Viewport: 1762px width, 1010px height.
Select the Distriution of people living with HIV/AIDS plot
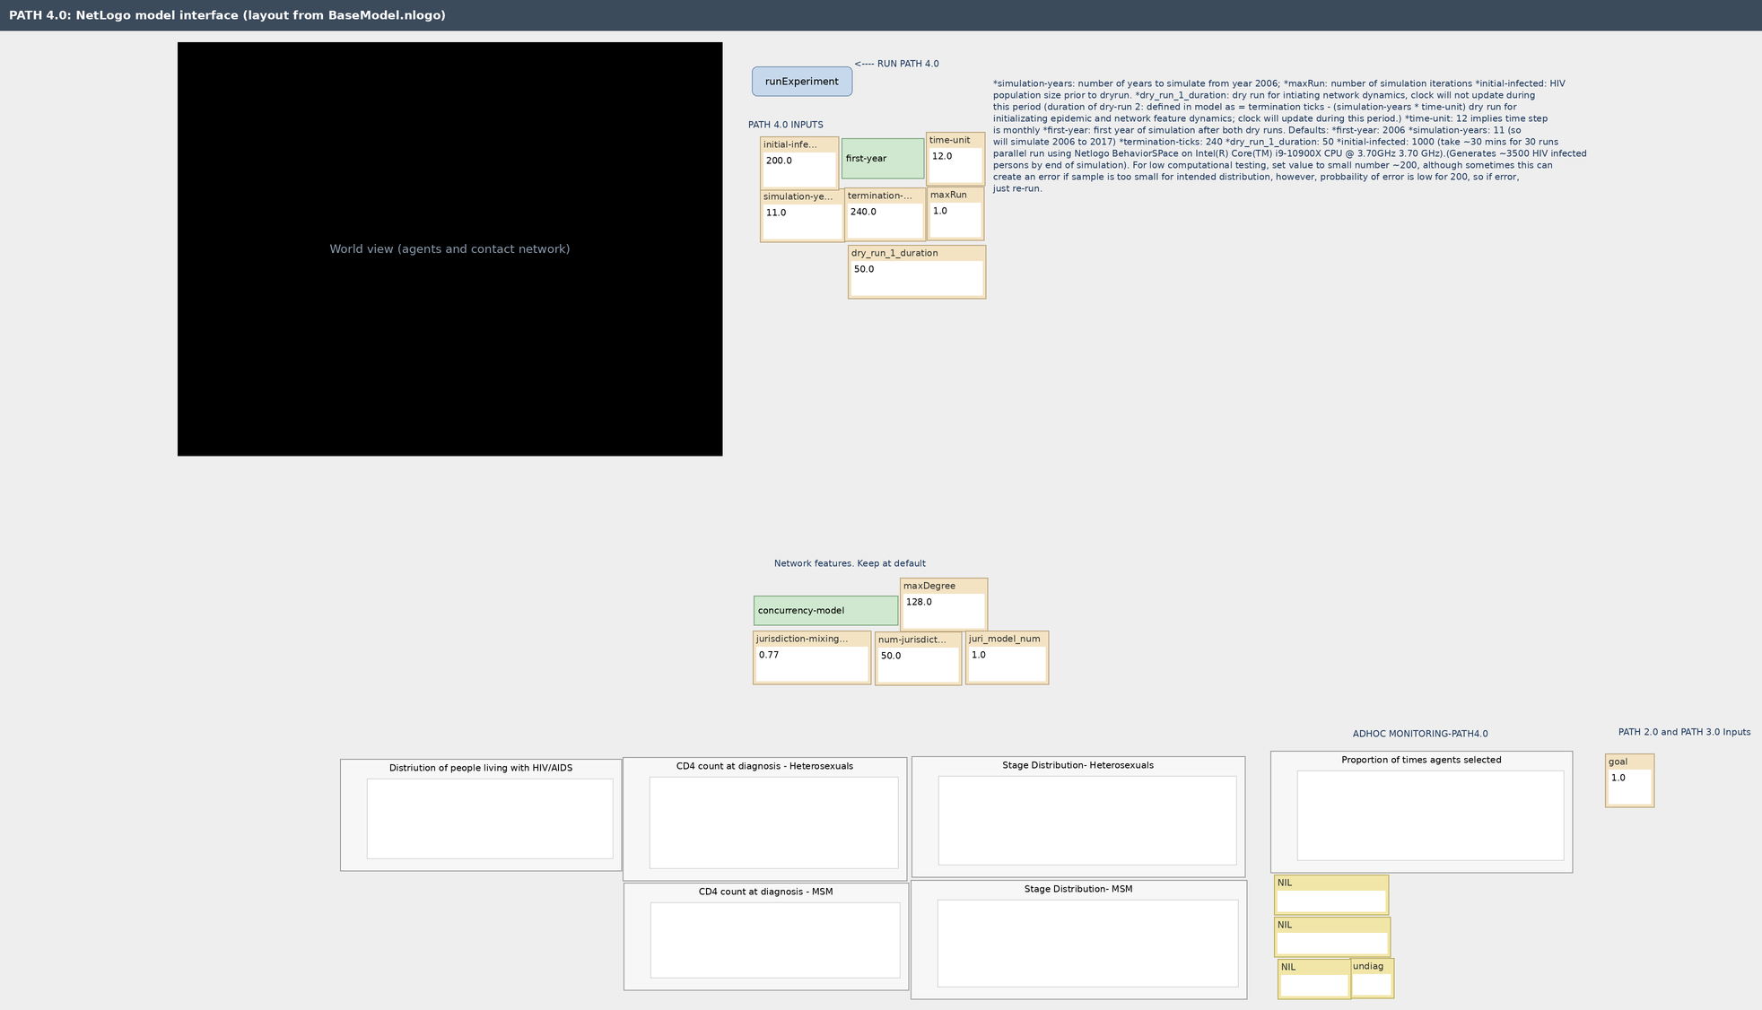[481, 815]
